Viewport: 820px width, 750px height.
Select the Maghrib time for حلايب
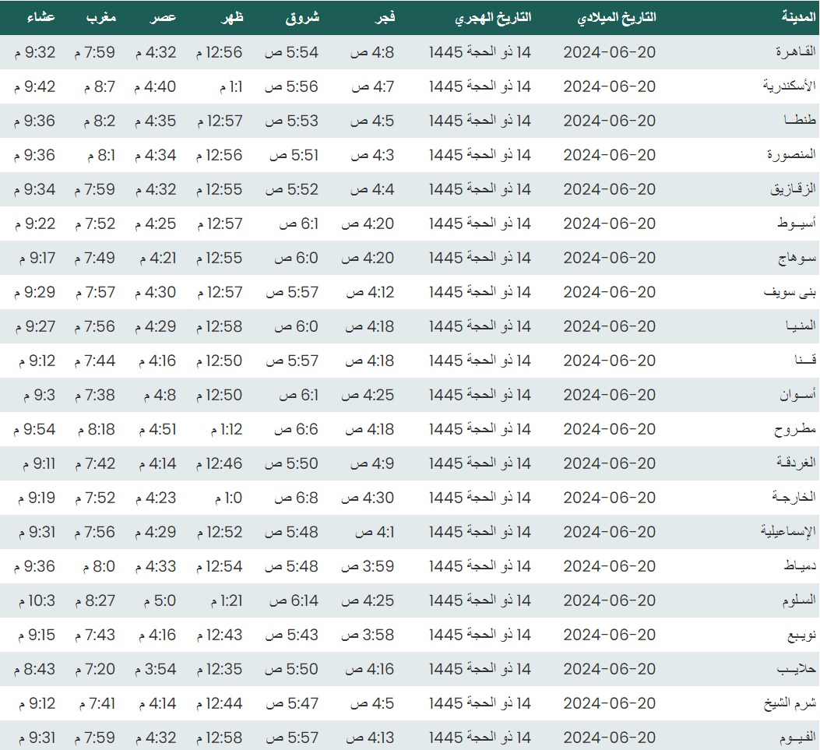(x=95, y=669)
